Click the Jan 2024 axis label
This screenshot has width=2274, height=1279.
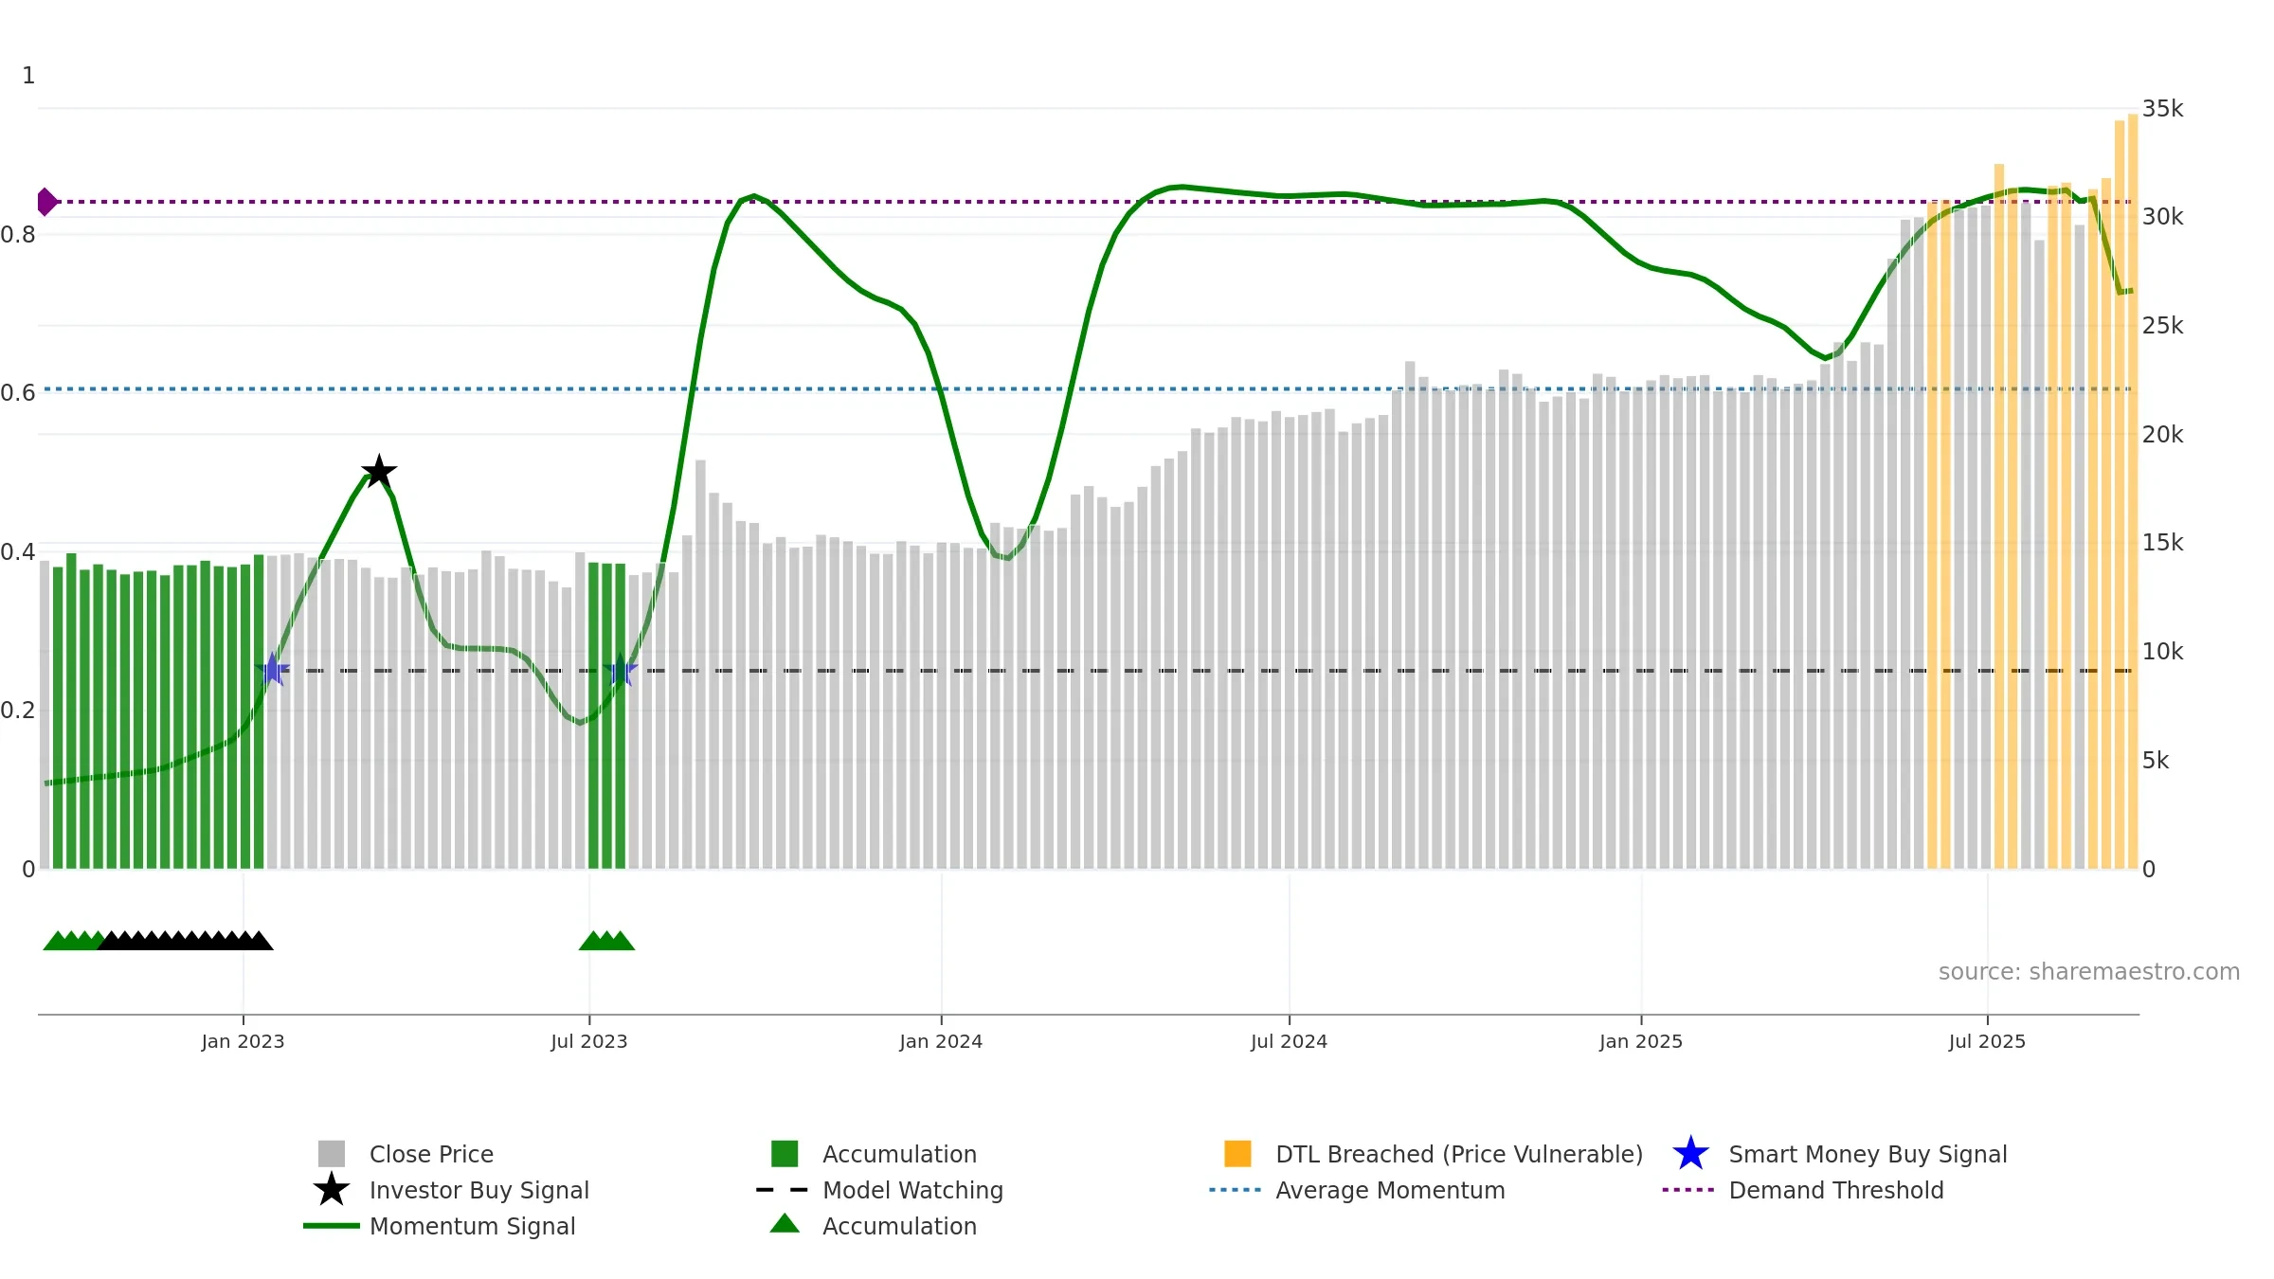point(941,1042)
